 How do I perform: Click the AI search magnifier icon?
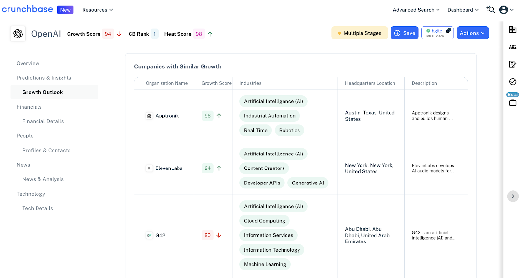(491, 10)
